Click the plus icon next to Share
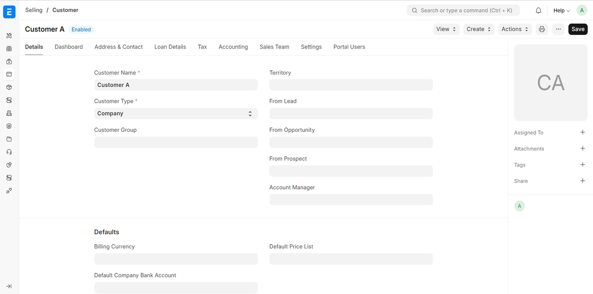Image resolution: width=593 pixels, height=294 pixels. [583, 181]
